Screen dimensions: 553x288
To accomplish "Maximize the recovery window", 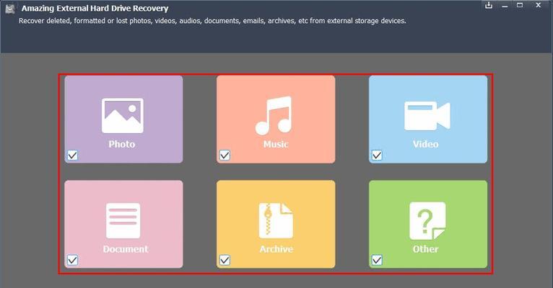I will point(520,5).
